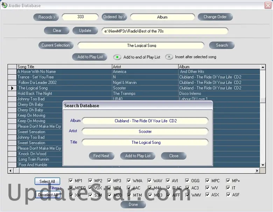Click the table's vertical scrollbar up arrow
The height and width of the screenshot is (212, 273).
tap(263, 67)
